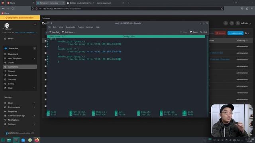Click the volume tray icon

click(x=230, y=140)
